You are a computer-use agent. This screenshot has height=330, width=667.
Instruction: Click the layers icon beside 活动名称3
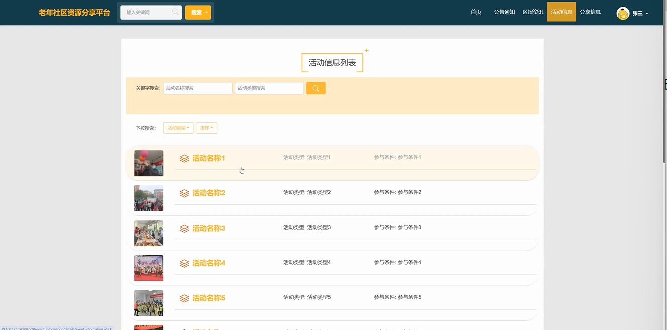[184, 228]
